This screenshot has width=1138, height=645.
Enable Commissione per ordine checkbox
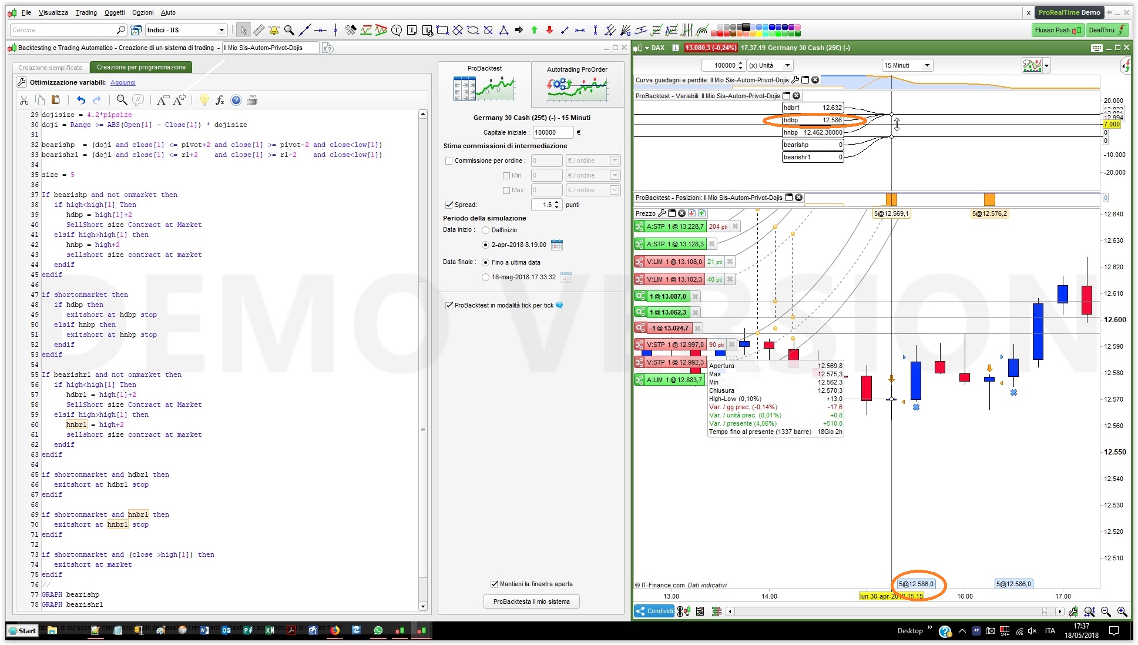pyautogui.click(x=449, y=161)
